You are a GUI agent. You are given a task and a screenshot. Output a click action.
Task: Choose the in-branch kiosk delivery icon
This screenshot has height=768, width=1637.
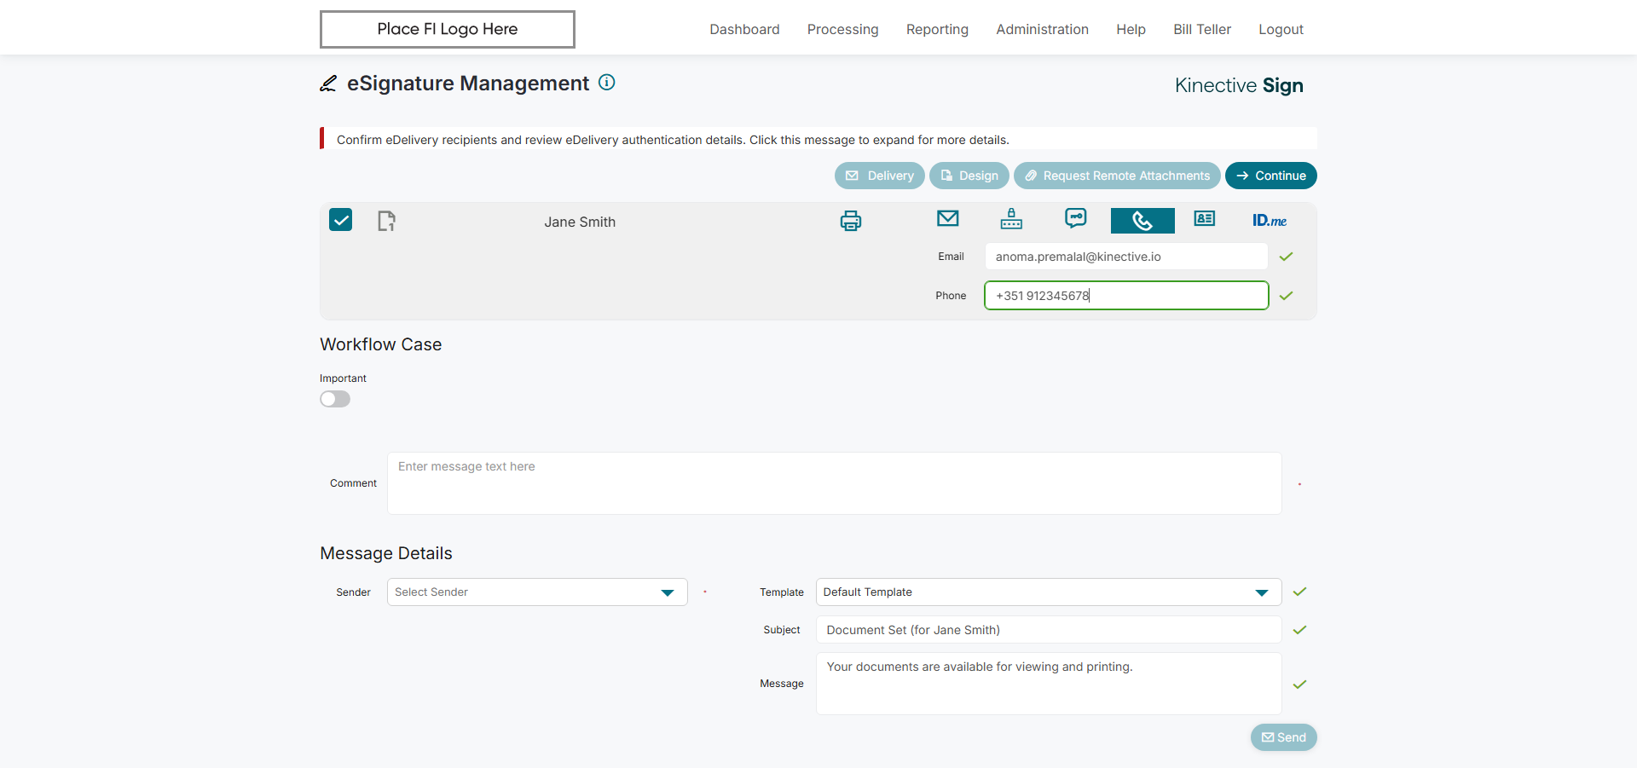[1011, 219]
